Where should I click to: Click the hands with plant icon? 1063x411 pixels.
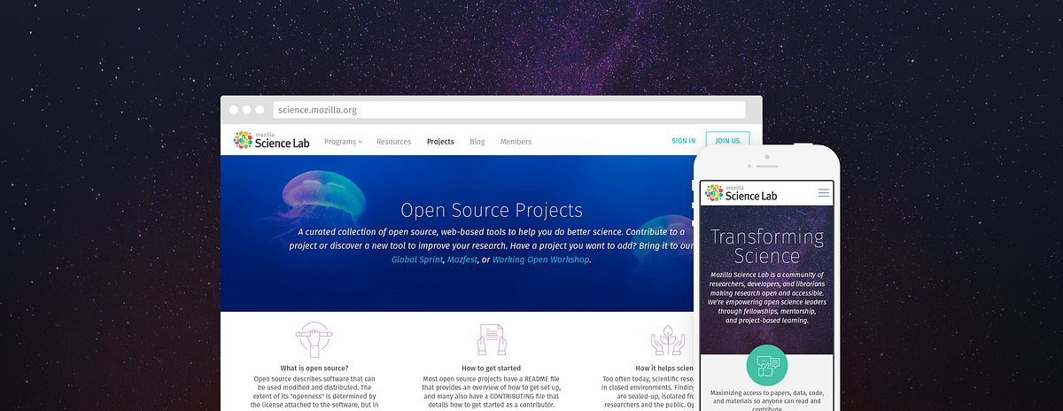pos(668,340)
